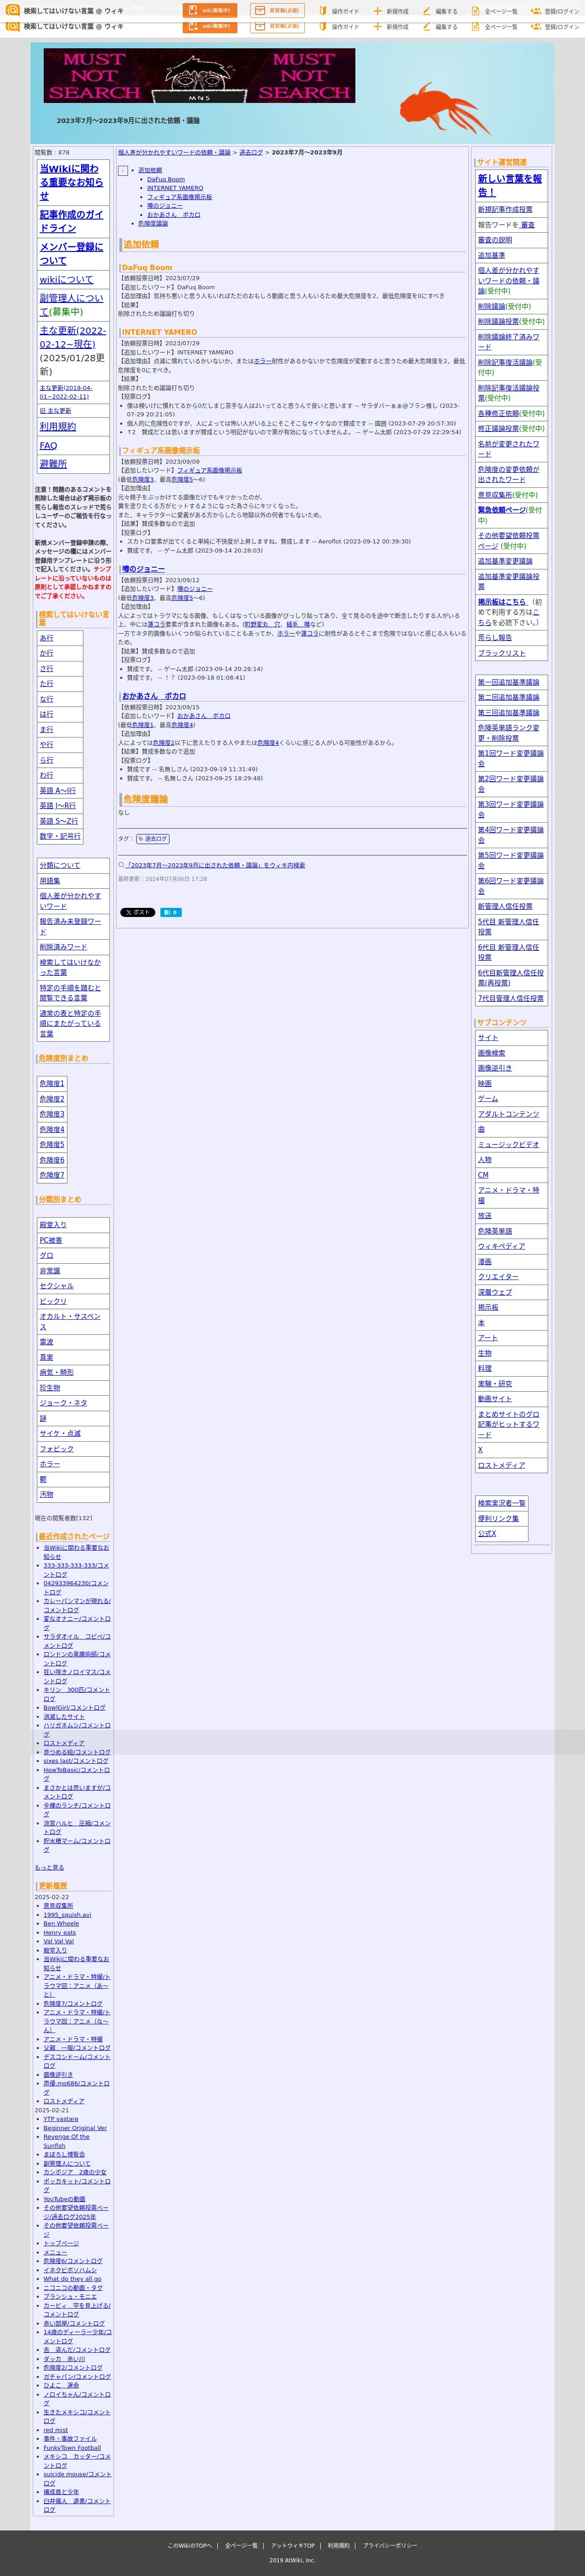Image resolution: width=585 pixels, height=2576 pixels.
Task: Click プライバシーポリシー in the footer
Action: [390, 2545]
